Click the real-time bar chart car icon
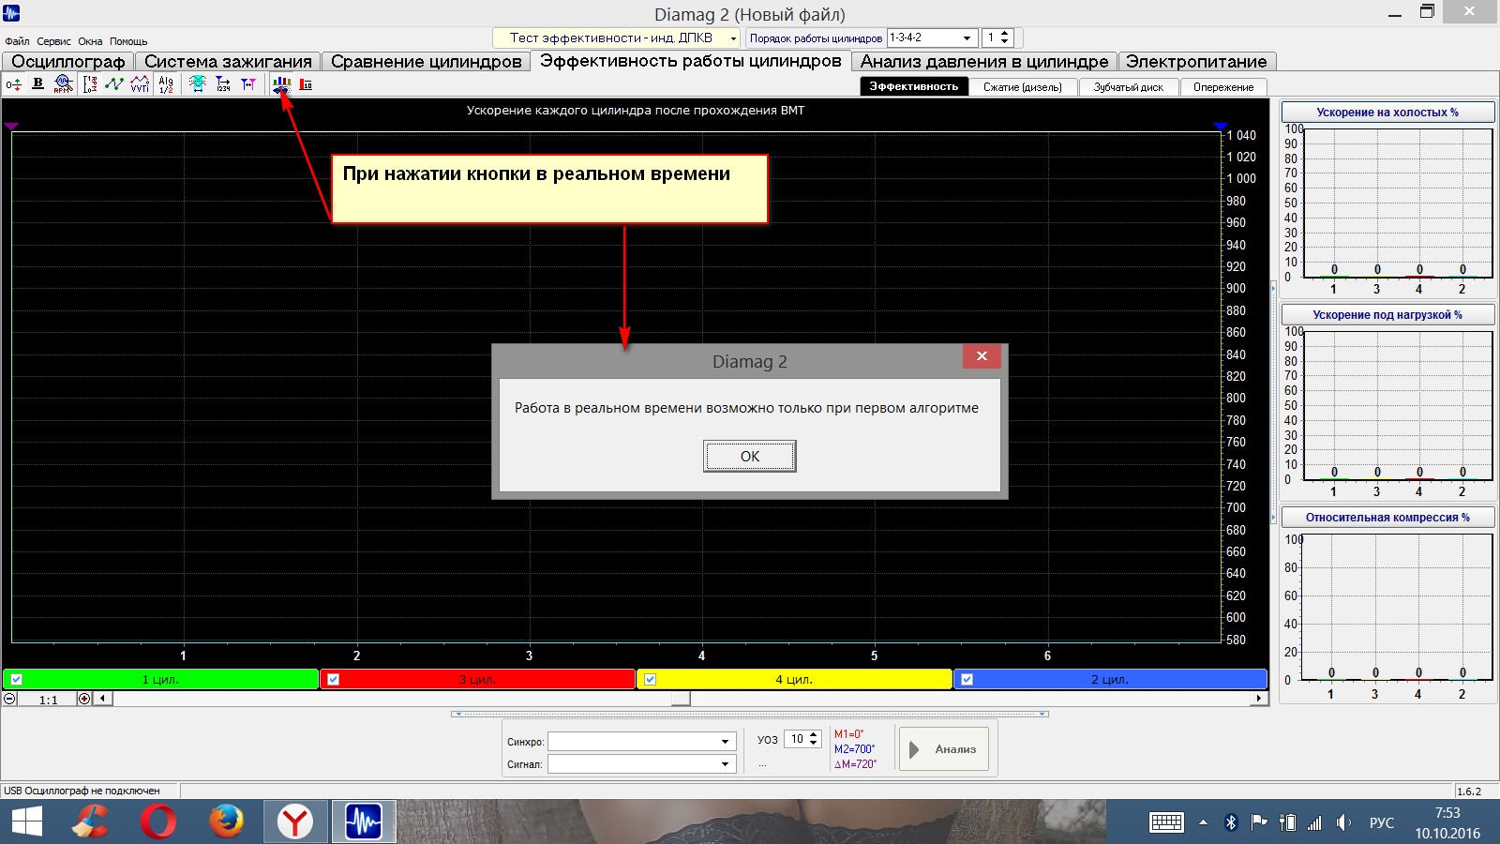The image size is (1500, 844). pos(281,84)
